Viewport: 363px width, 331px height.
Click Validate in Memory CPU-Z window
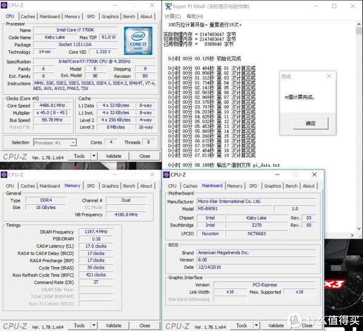[x=114, y=326]
